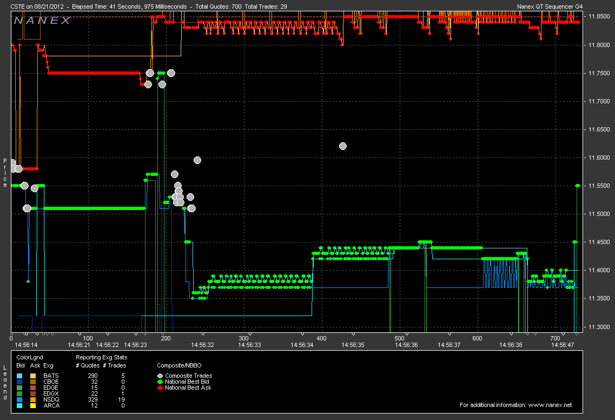Click the BATS trade count 5
The image size is (615, 420).
[123, 376]
